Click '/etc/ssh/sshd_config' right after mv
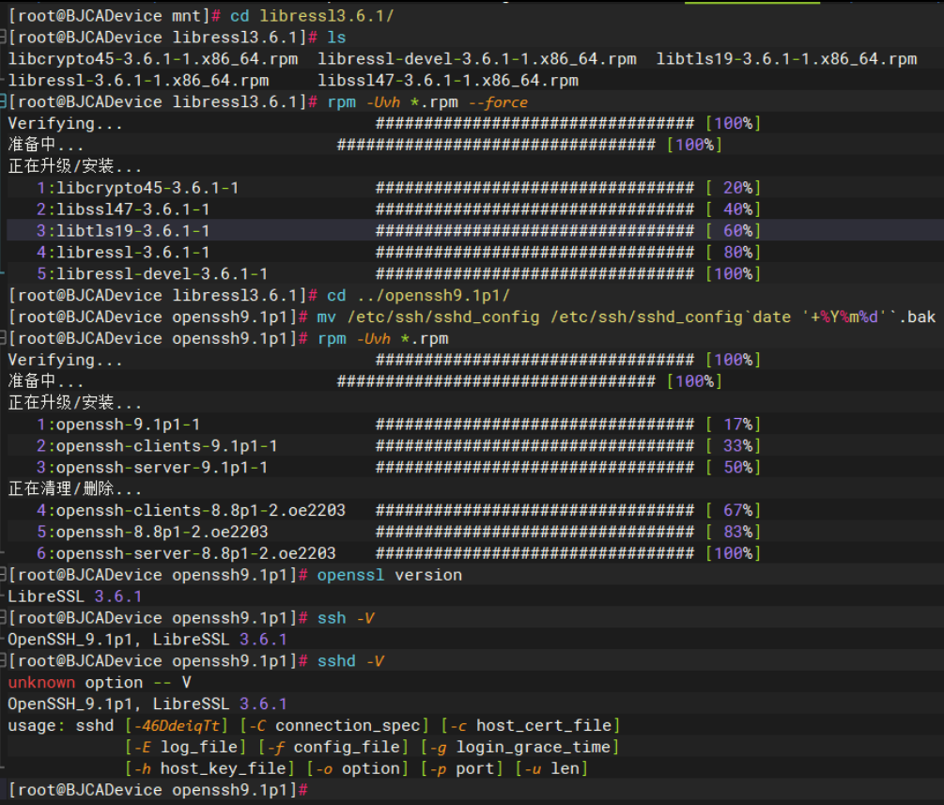The height and width of the screenshot is (805, 944). [443, 317]
